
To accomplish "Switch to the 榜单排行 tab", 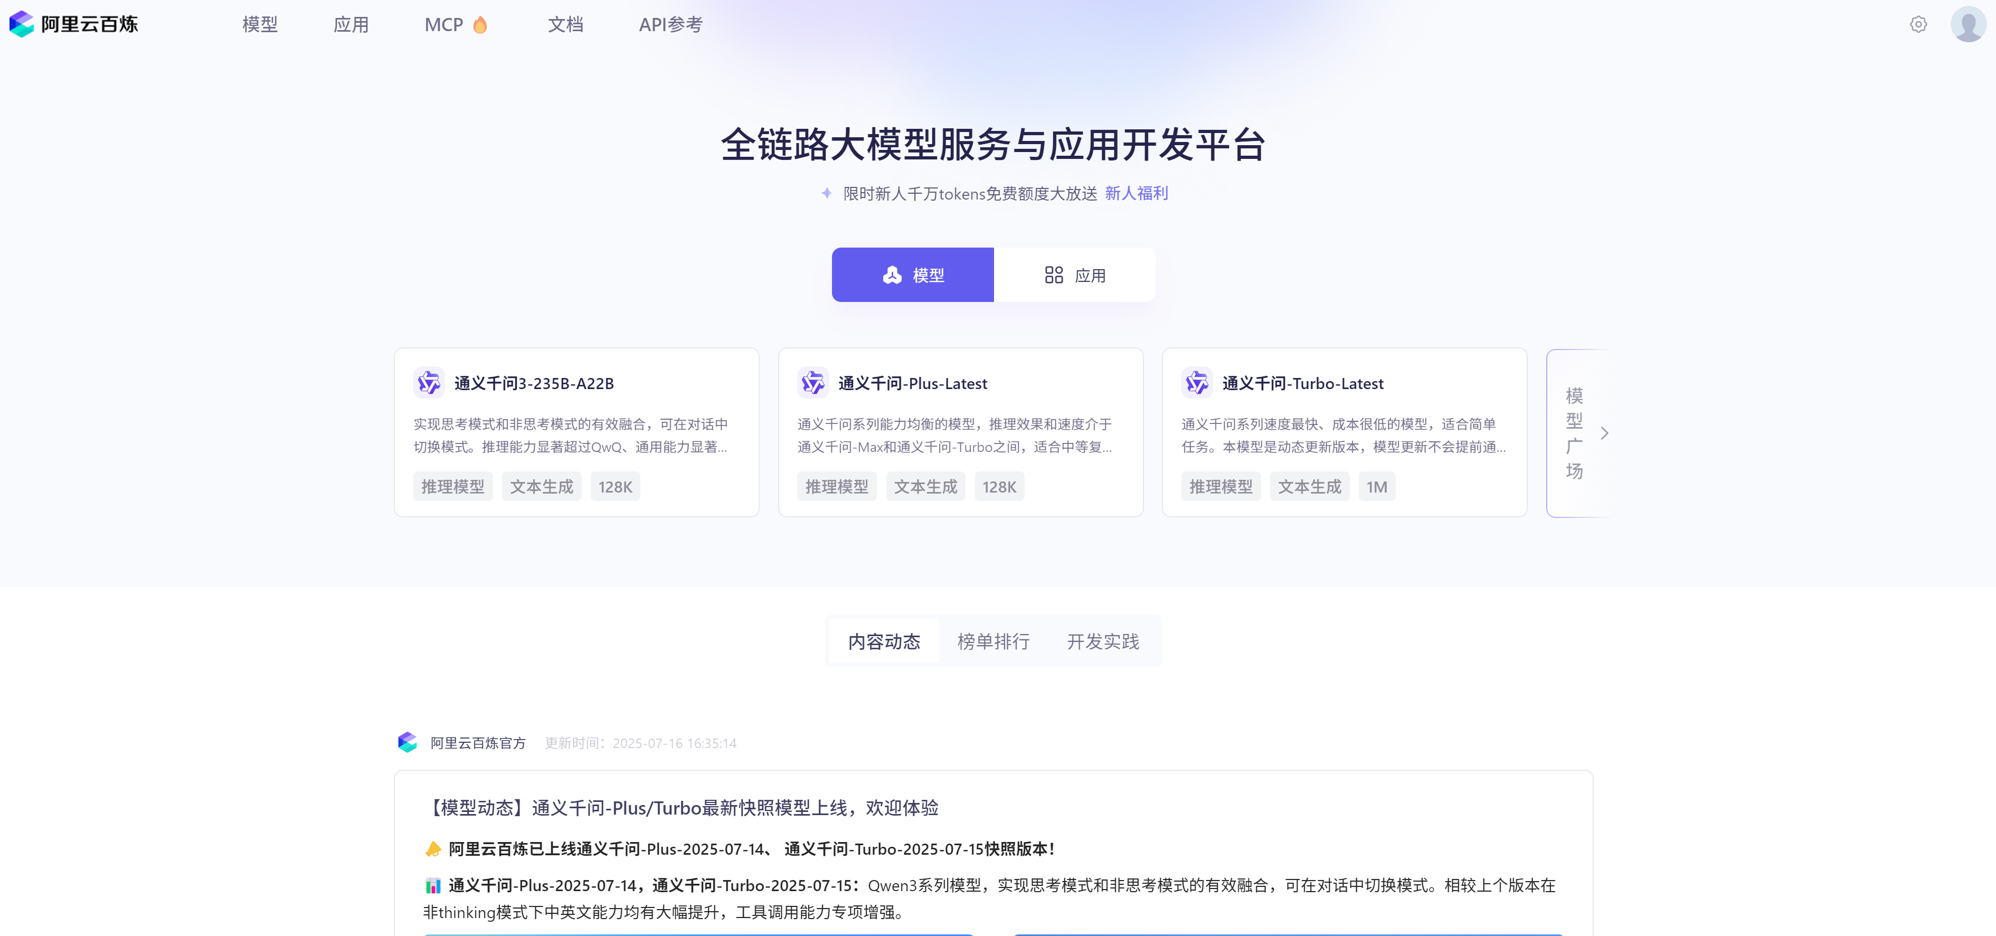I will 994,641.
